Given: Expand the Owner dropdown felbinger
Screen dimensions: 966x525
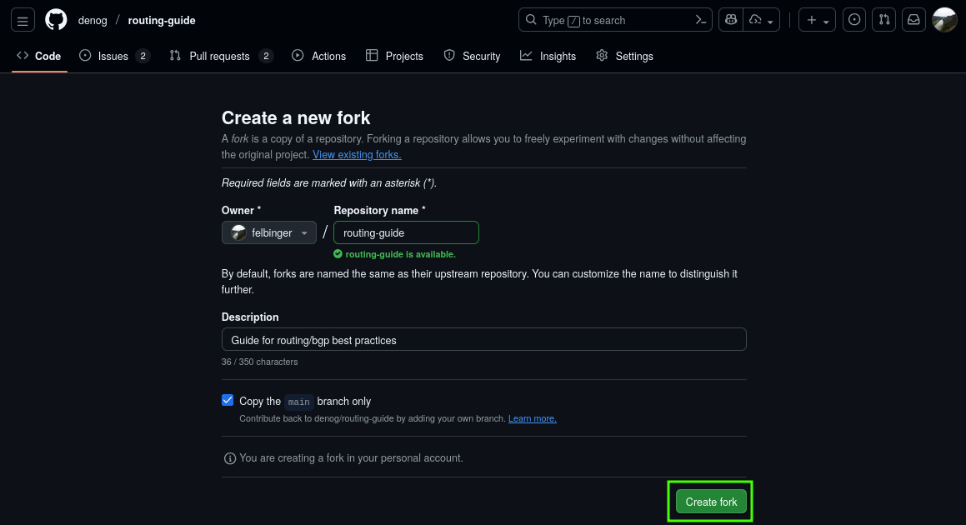Looking at the screenshot, I should pyautogui.click(x=269, y=232).
